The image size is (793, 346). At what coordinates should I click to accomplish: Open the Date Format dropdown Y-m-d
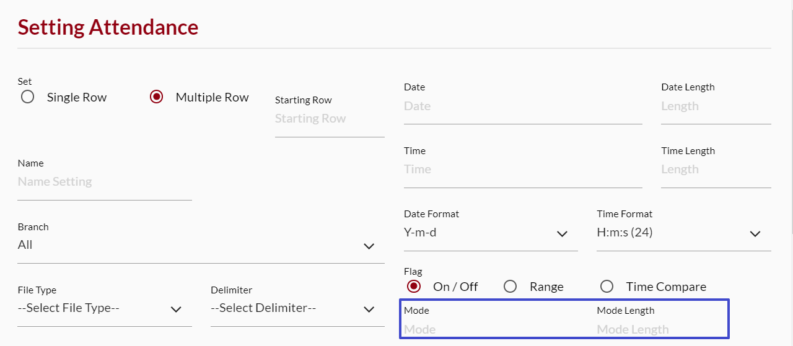(491, 233)
